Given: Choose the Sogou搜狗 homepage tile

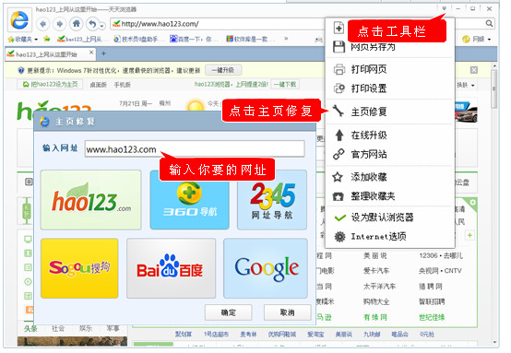Looking at the screenshot, I should [79, 268].
